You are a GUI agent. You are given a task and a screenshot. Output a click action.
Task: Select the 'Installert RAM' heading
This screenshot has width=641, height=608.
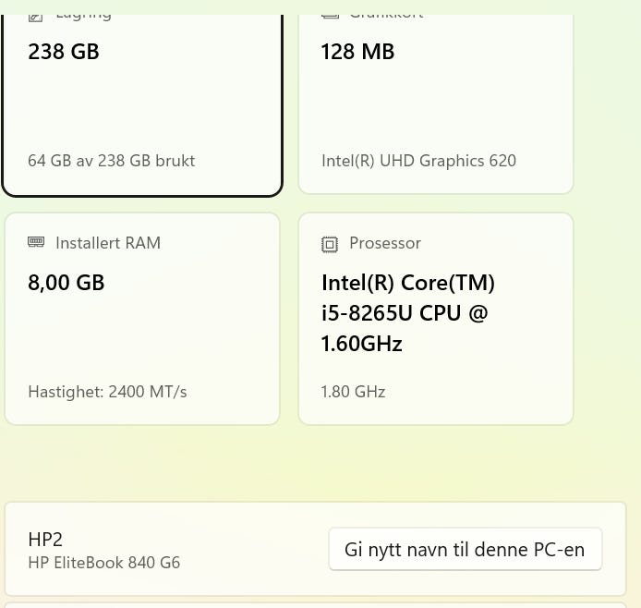(108, 243)
